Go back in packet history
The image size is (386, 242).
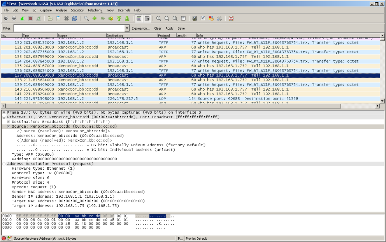(94, 18)
